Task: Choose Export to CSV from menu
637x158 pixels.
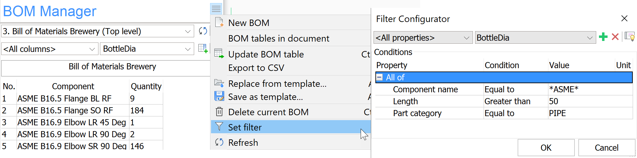Action: coord(256,68)
